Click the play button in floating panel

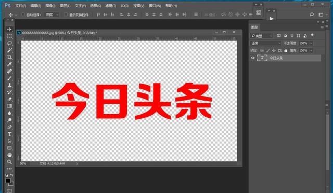(x=272, y=19)
